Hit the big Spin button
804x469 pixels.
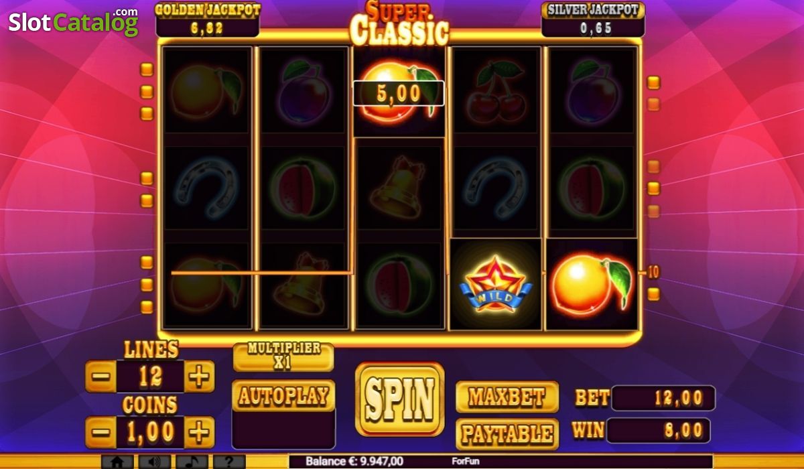coord(399,399)
